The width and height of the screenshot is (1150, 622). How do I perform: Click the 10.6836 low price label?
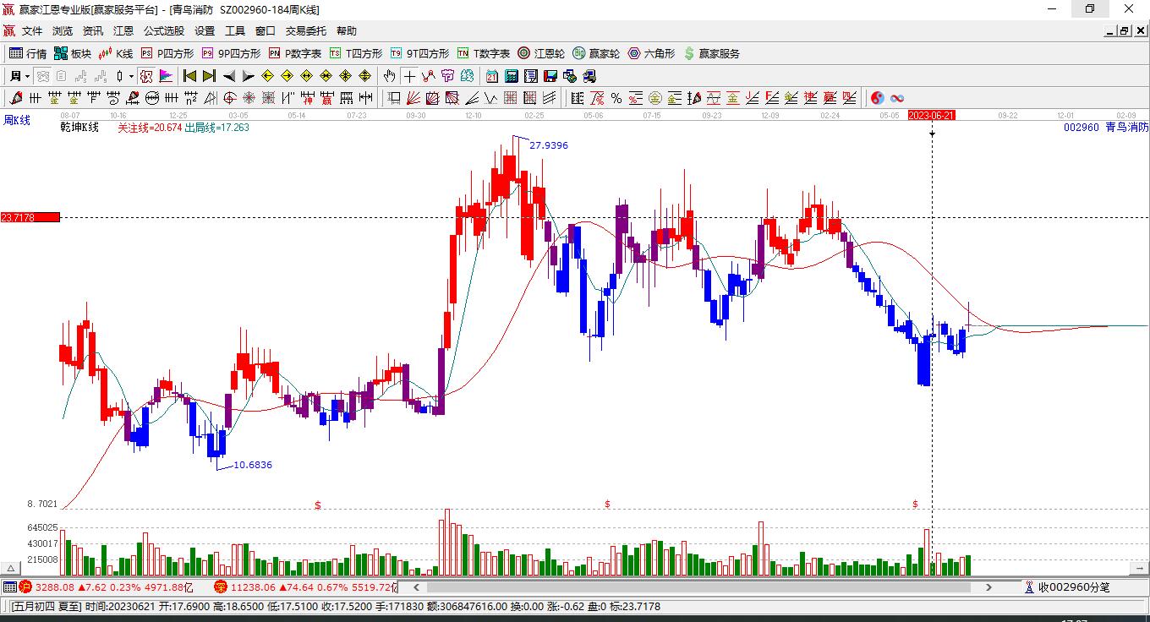[x=253, y=465]
